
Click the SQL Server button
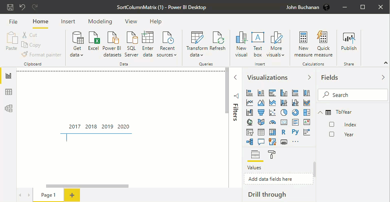click(x=131, y=45)
